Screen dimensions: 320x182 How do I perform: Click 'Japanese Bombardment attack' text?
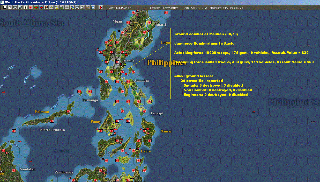tap(204, 43)
